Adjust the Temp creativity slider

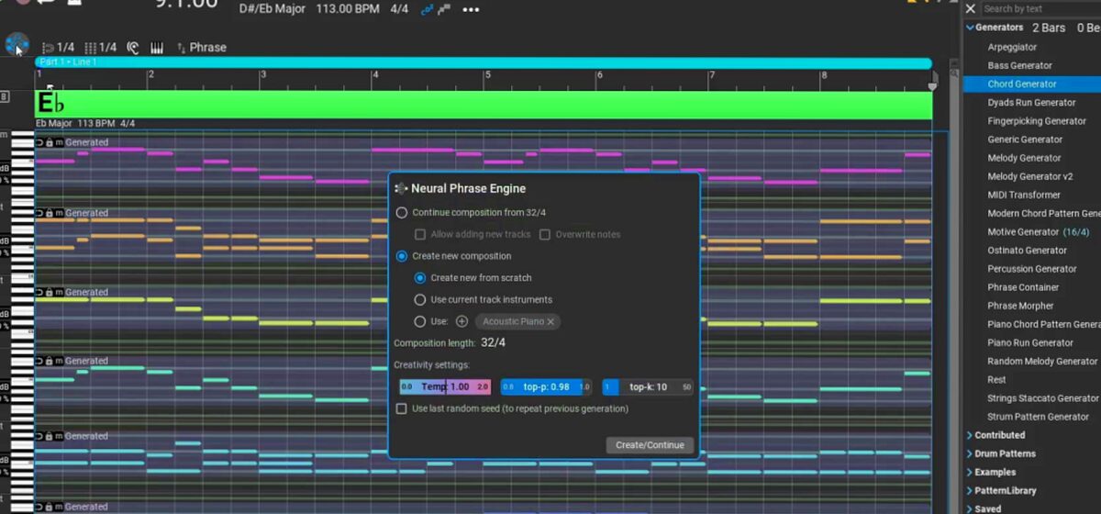445,387
